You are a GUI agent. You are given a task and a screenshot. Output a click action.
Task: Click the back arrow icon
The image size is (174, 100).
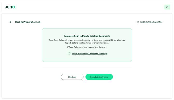tap(11, 22)
